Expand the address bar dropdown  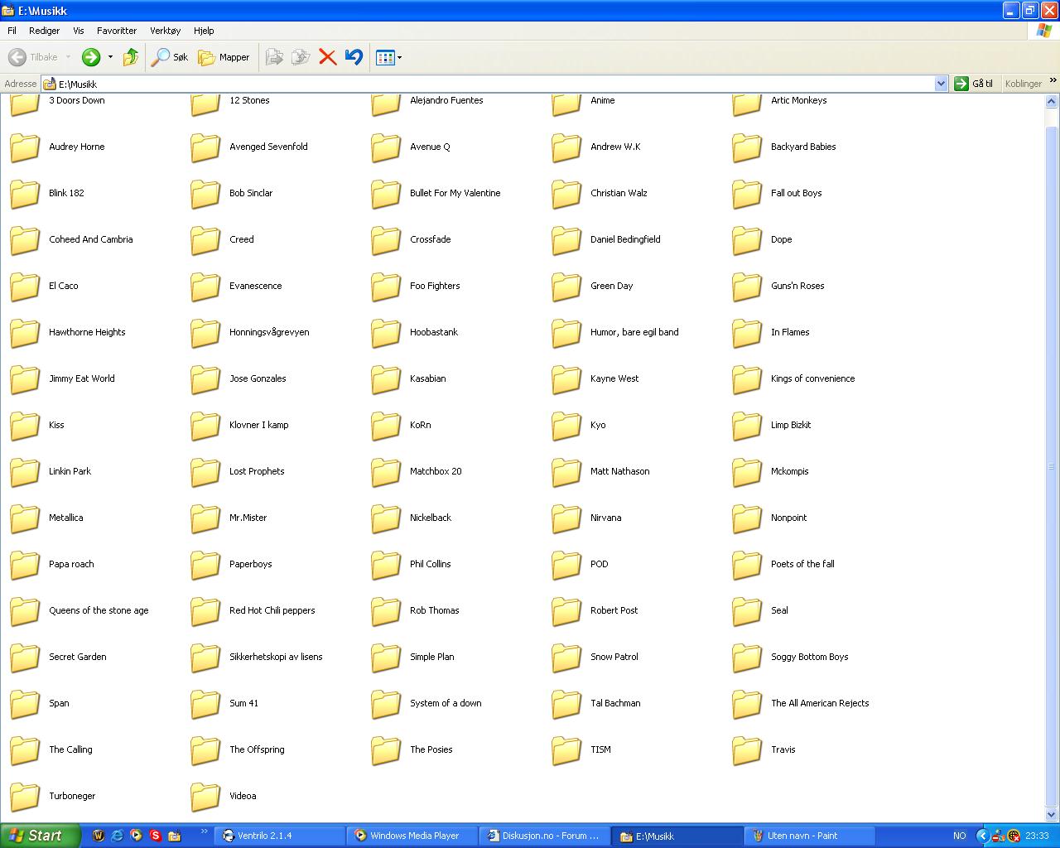coord(941,84)
